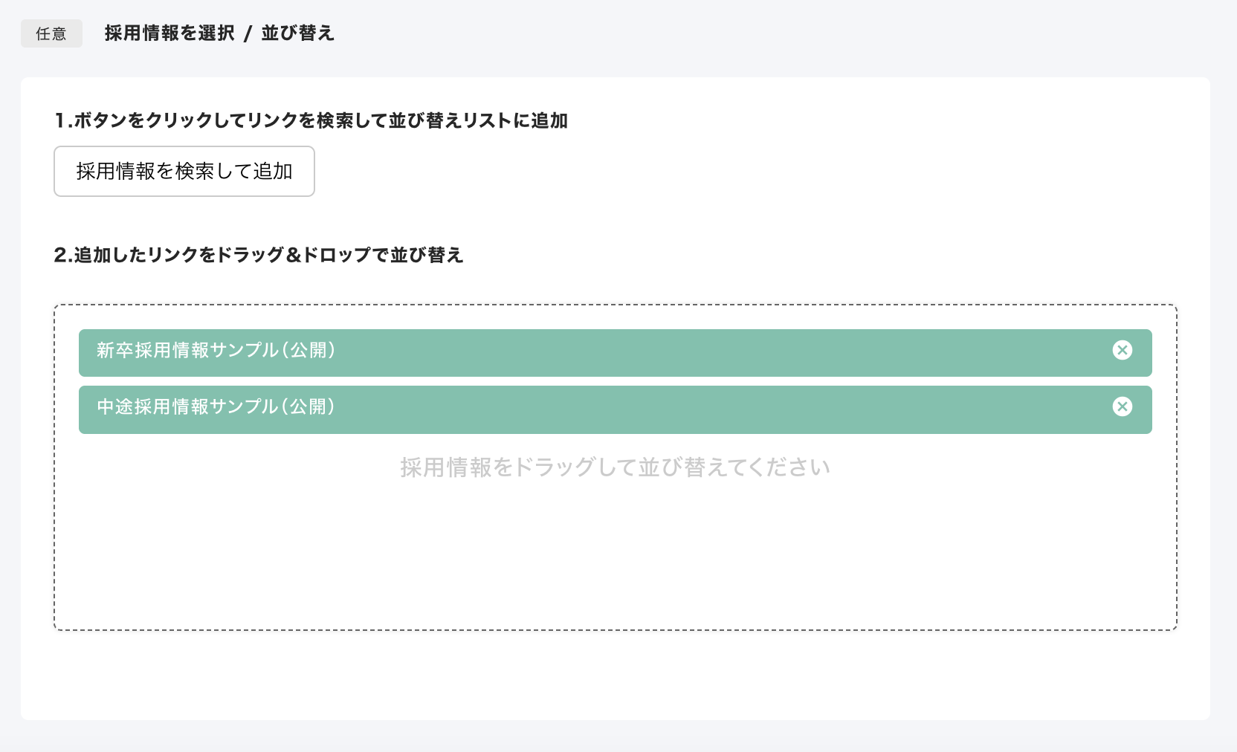Click the middle of the 中途採用情報 green bar
The height and width of the screenshot is (752, 1237).
pyautogui.click(x=615, y=409)
